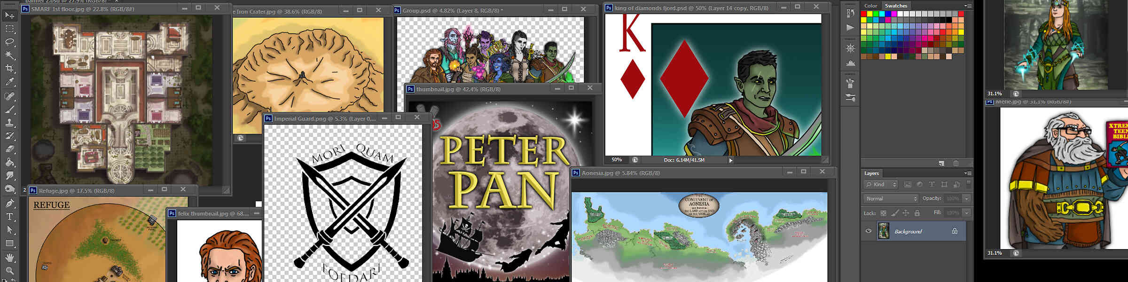Select the Sponge tool
This screenshot has height=282, width=1128.
pos(9,189)
